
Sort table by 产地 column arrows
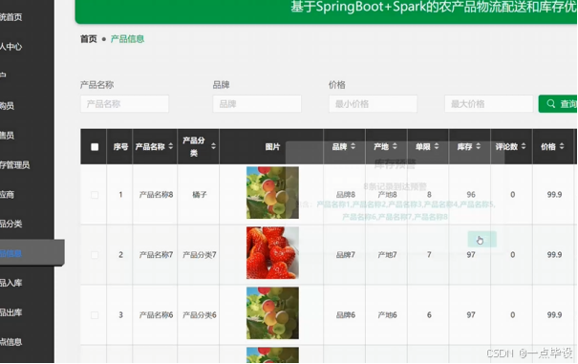395,146
